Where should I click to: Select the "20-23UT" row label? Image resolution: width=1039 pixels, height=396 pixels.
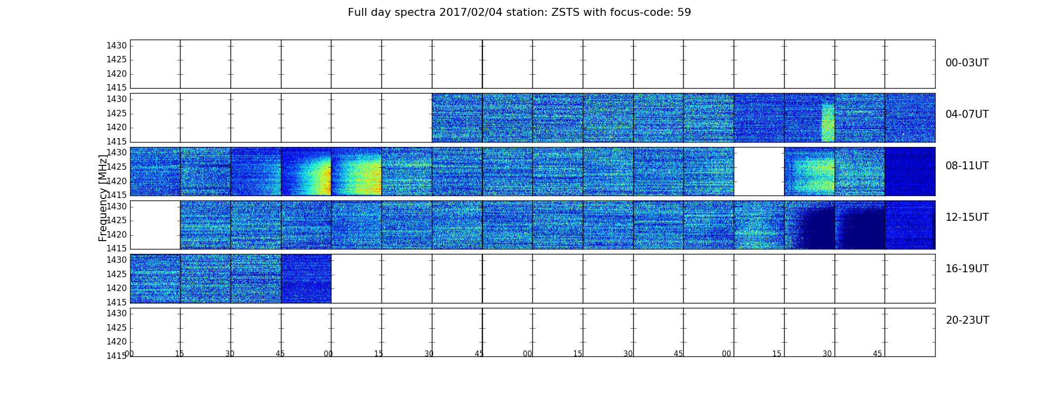pyautogui.click(x=967, y=320)
